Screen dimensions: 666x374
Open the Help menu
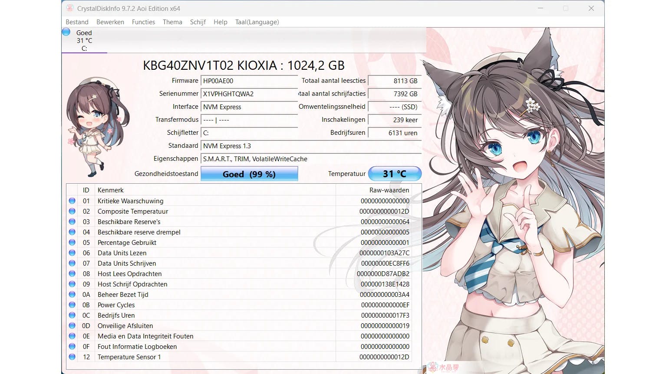pos(221,22)
